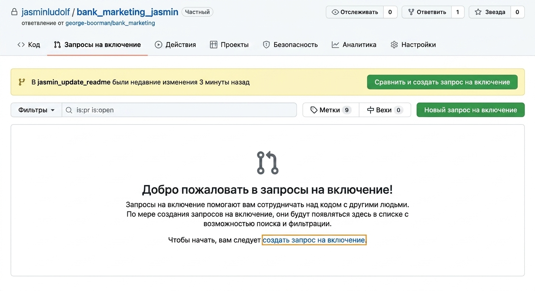Click the tag icon in Метки
Screen dimensions: 535x291
coord(314,110)
